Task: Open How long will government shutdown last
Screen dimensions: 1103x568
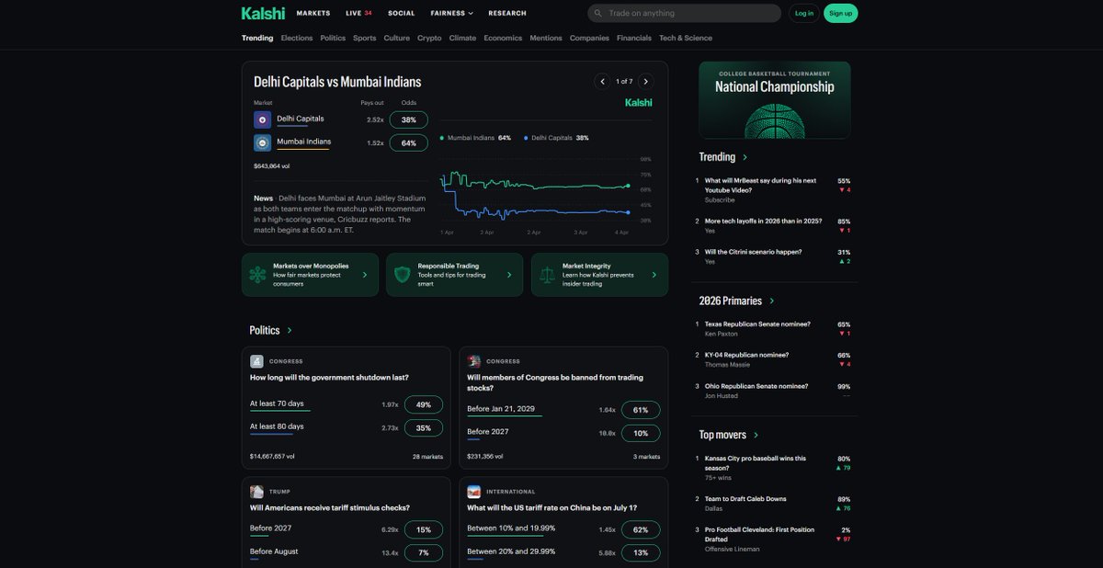Action: [329, 378]
